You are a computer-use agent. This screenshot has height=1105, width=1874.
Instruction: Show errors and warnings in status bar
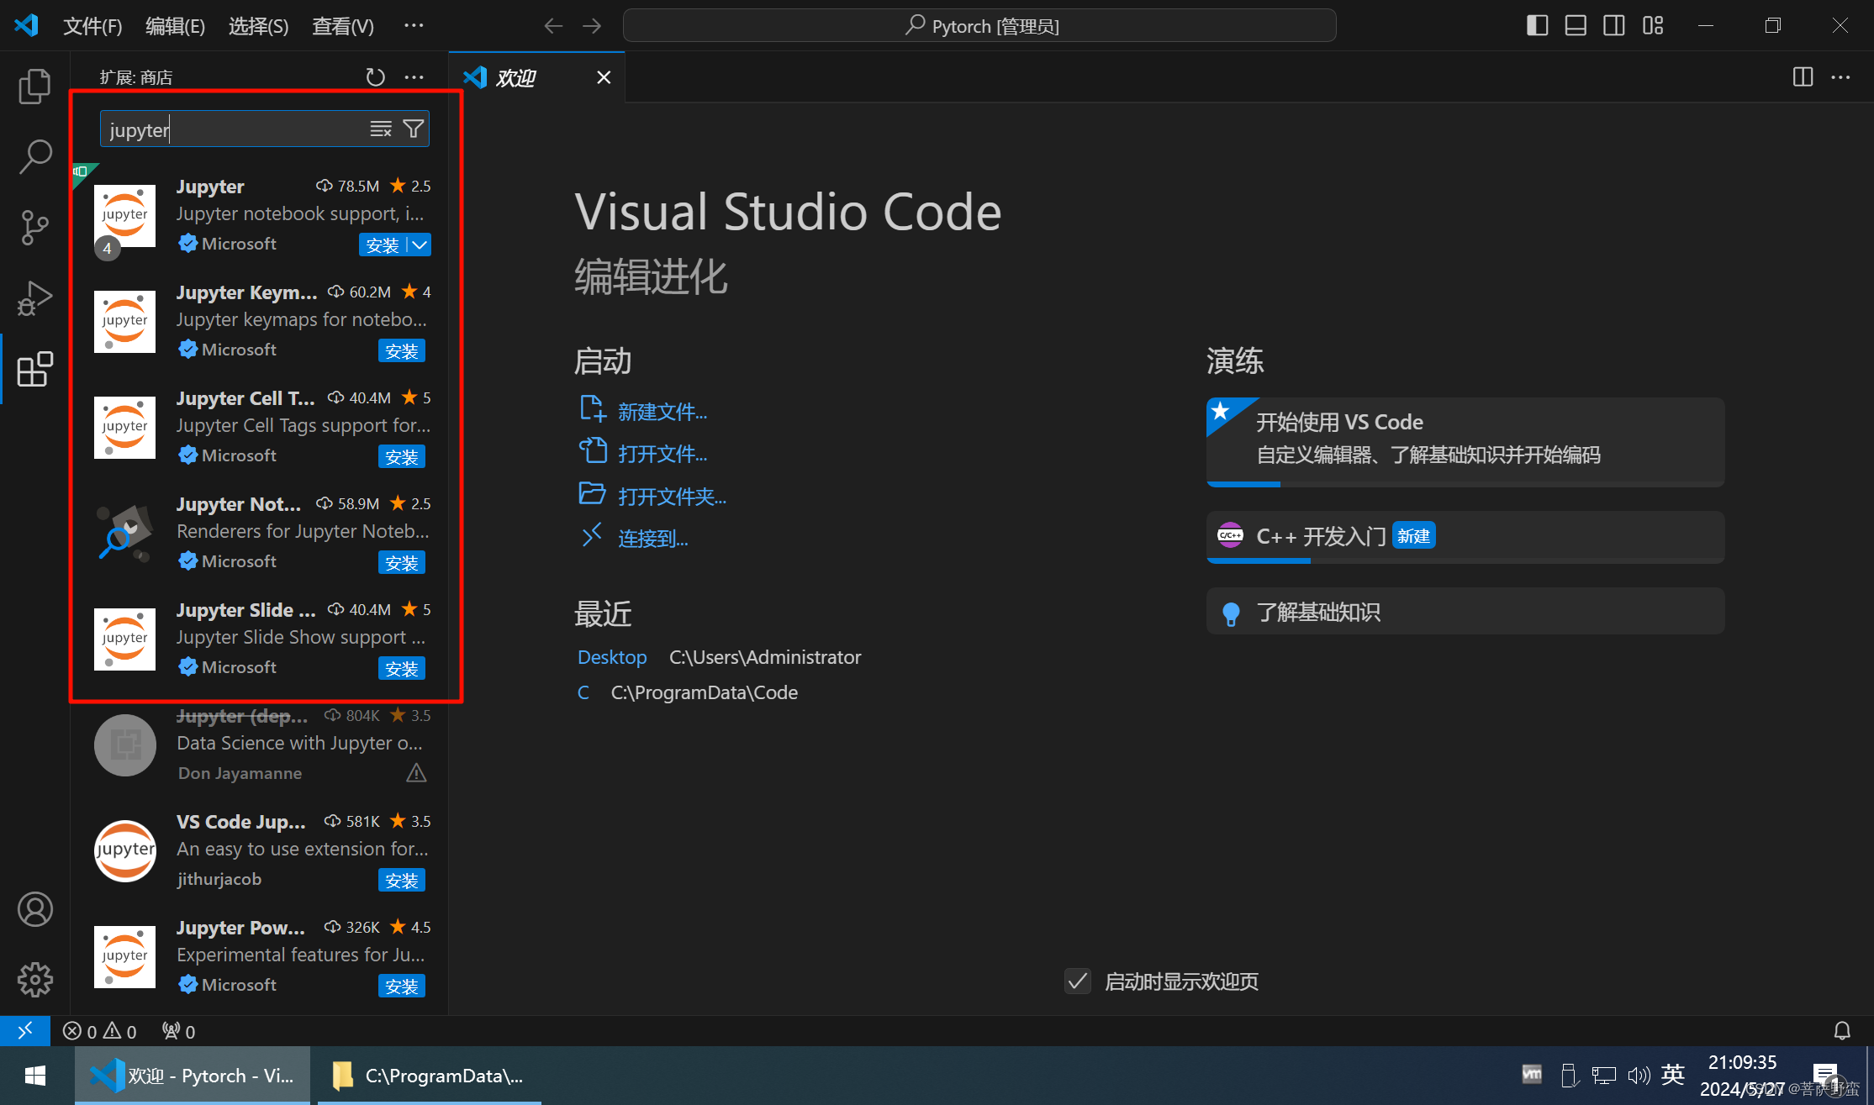99,1031
